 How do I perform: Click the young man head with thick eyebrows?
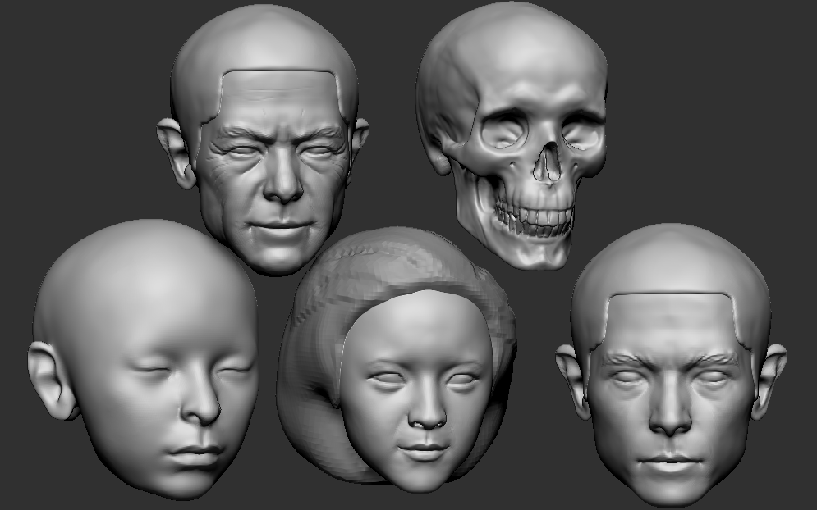coord(671,364)
